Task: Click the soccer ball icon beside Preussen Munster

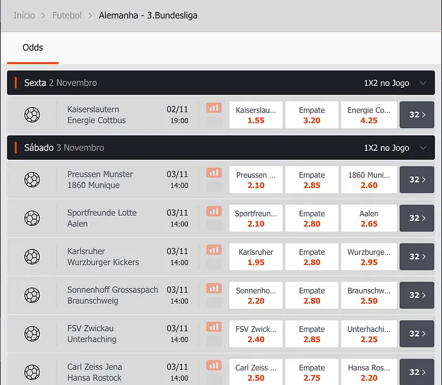Action: tap(32, 180)
